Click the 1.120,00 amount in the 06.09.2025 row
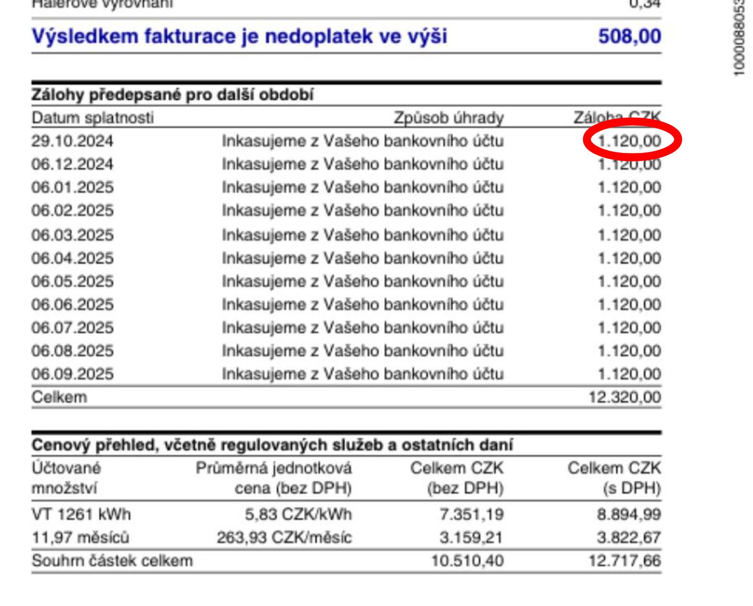 tap(630, 374)
